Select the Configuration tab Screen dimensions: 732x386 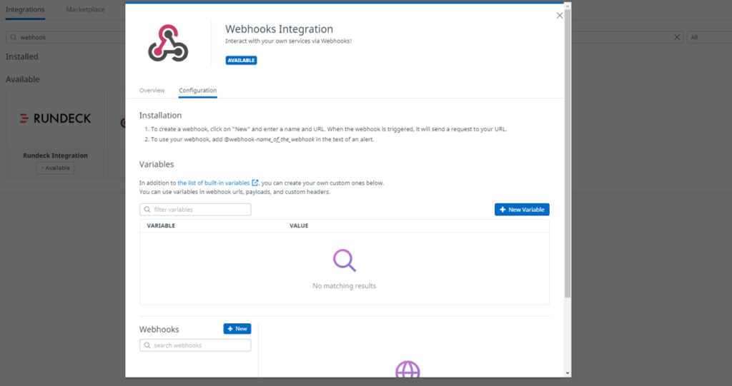[197, 91]
